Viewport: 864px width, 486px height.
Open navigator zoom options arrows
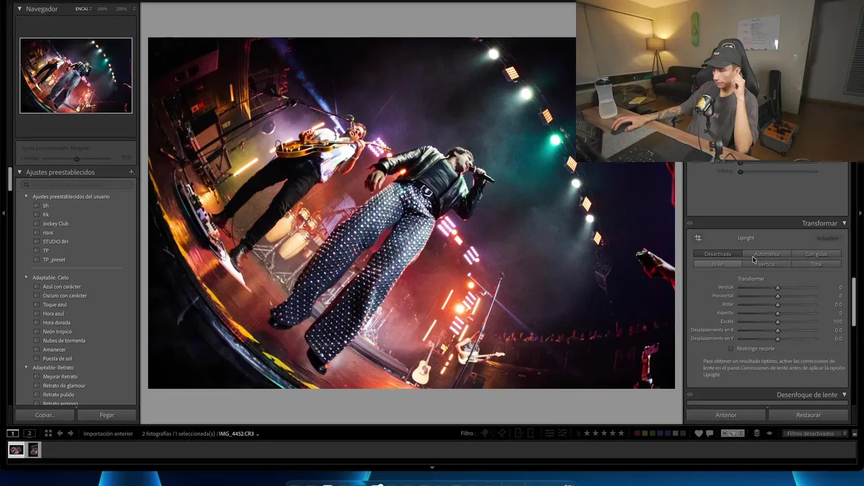[134, 9]
